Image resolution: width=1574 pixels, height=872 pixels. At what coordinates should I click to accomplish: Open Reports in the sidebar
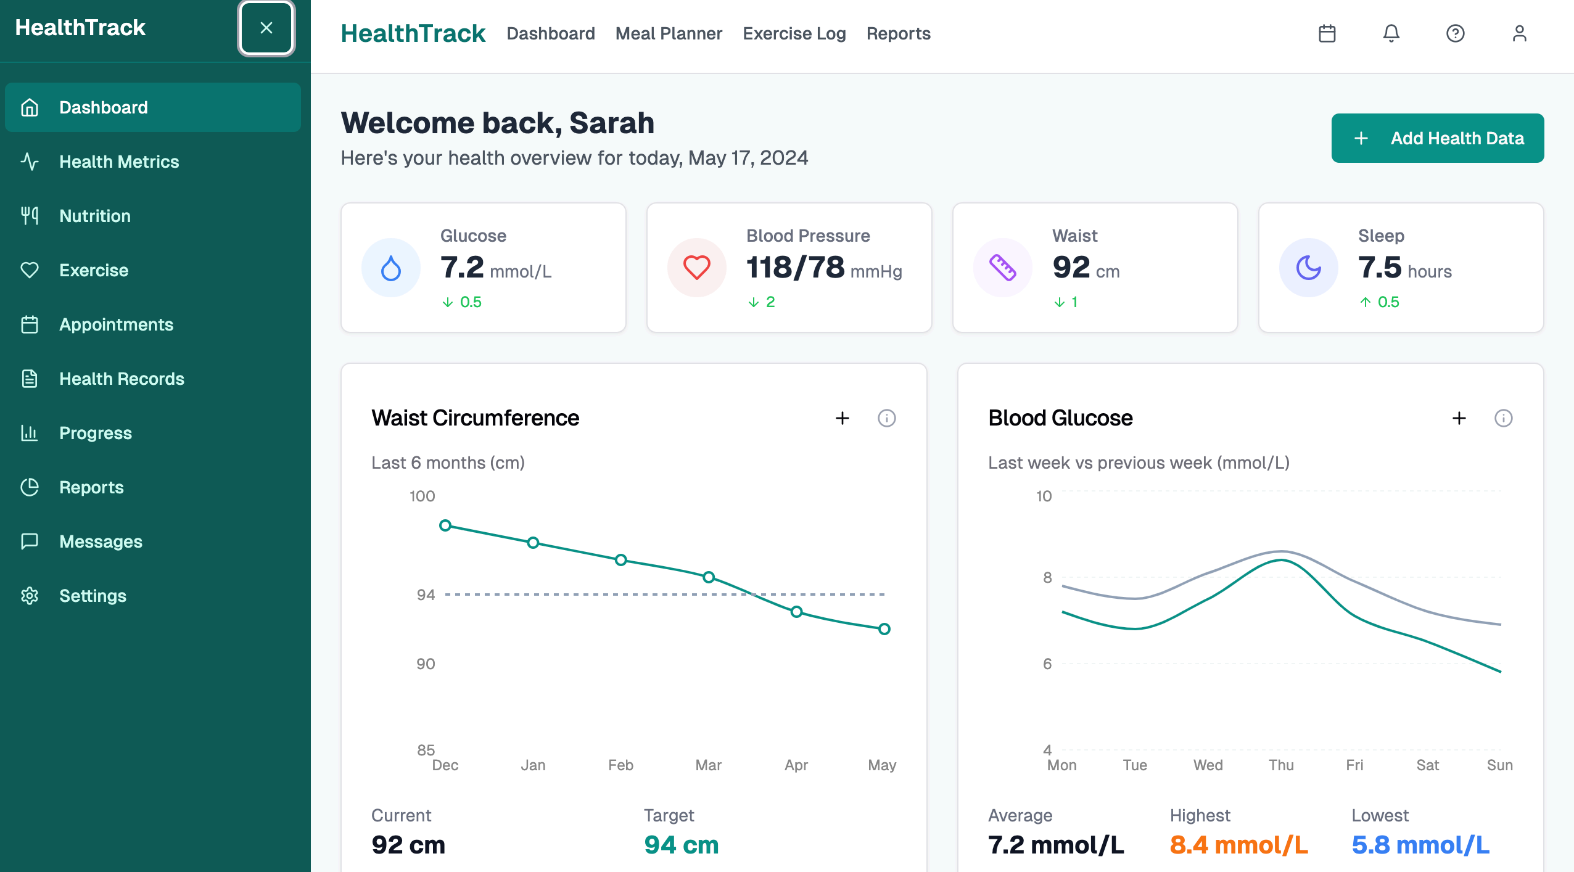(x=153, y=487)
